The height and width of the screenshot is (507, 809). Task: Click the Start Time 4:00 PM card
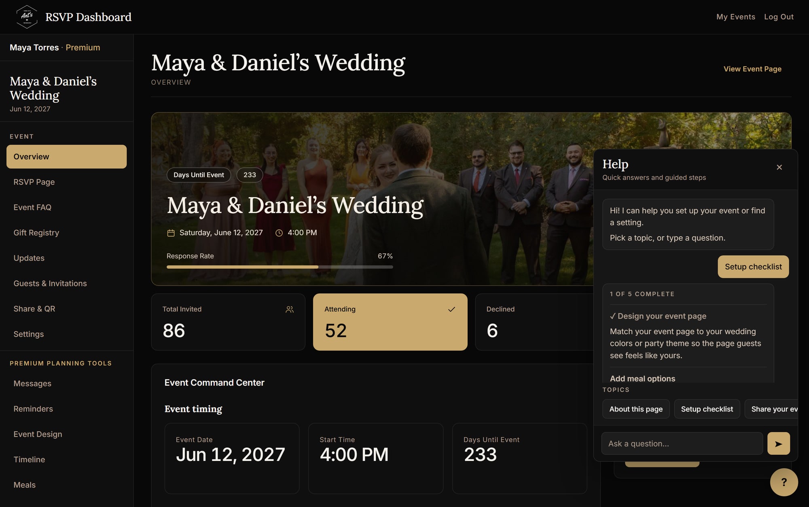[376, 458]
